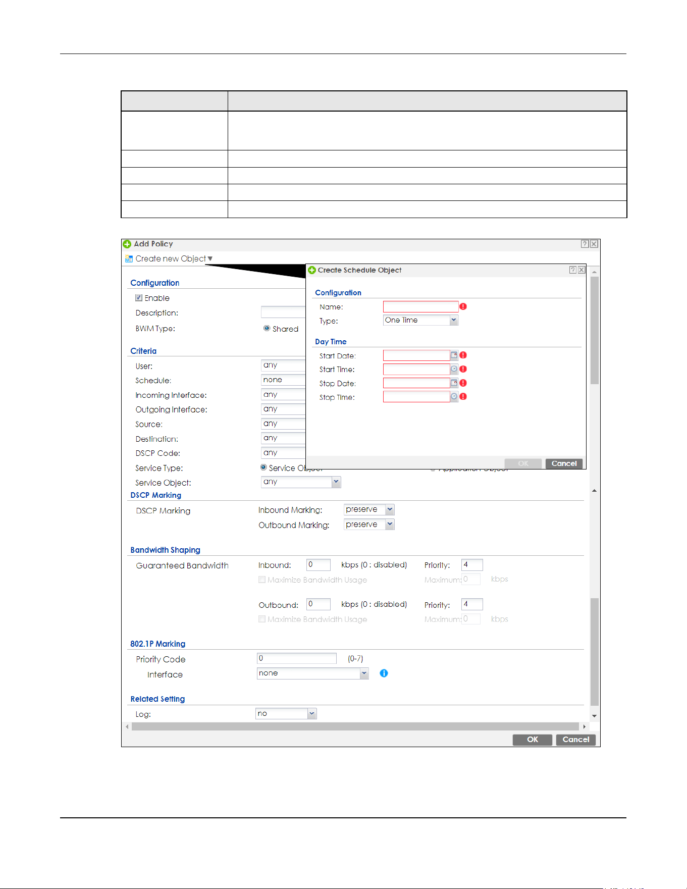Toggle Inbound Maximize Bandwidth Usage checkbox

click(262, 580)
